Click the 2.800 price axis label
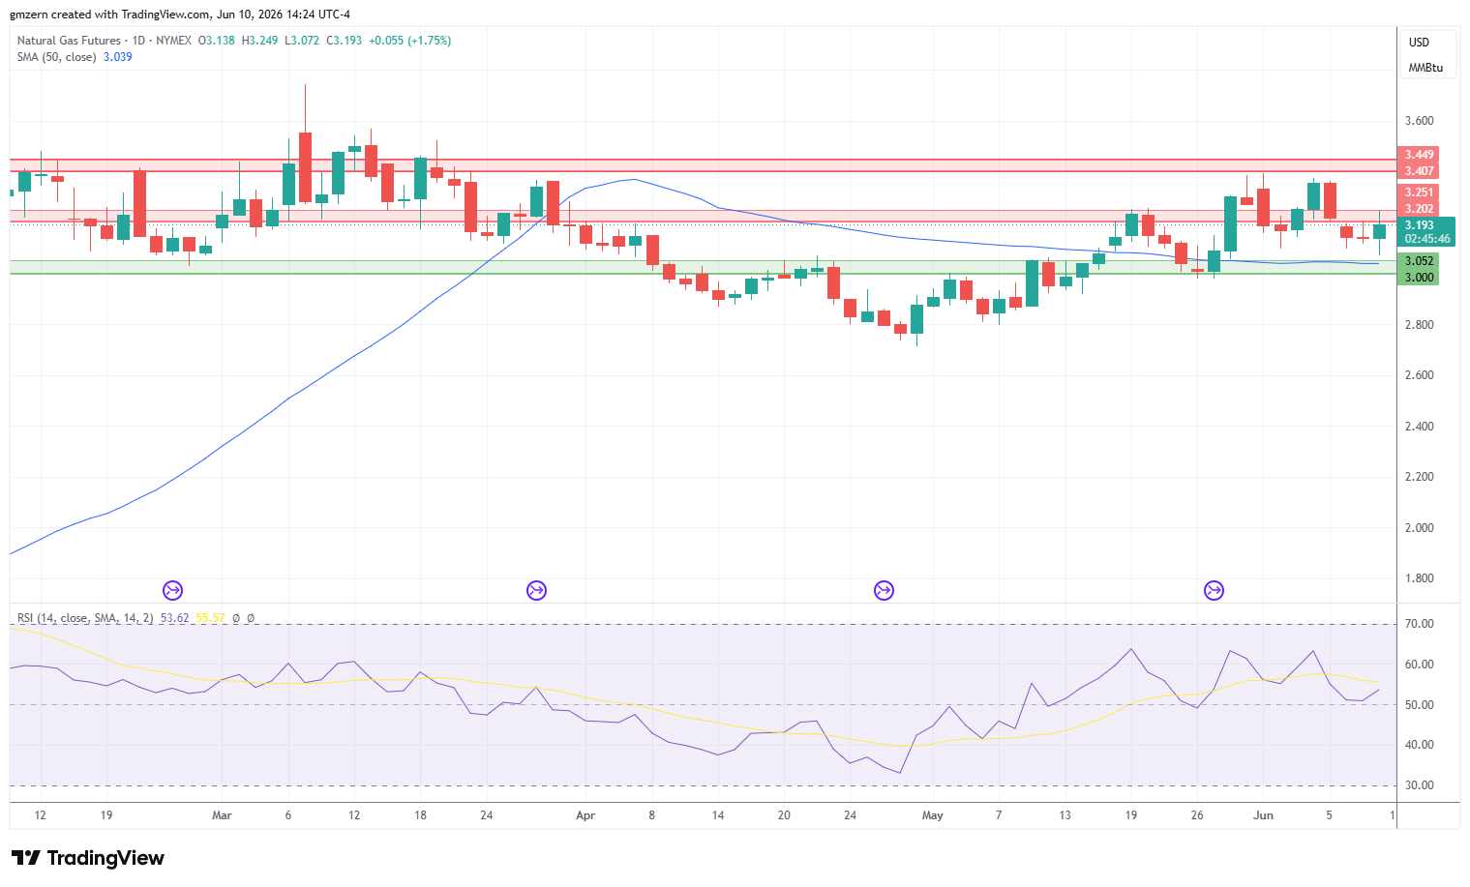Image resolution: width=1470 pixels, height=887 pixels. 1420,325
